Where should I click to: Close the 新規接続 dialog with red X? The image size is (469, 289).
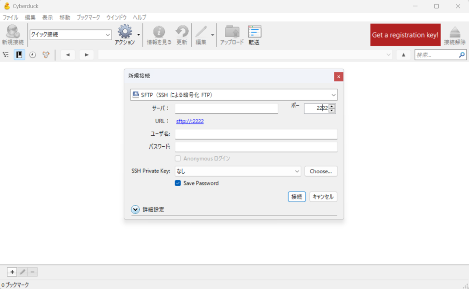click(338, 77)
